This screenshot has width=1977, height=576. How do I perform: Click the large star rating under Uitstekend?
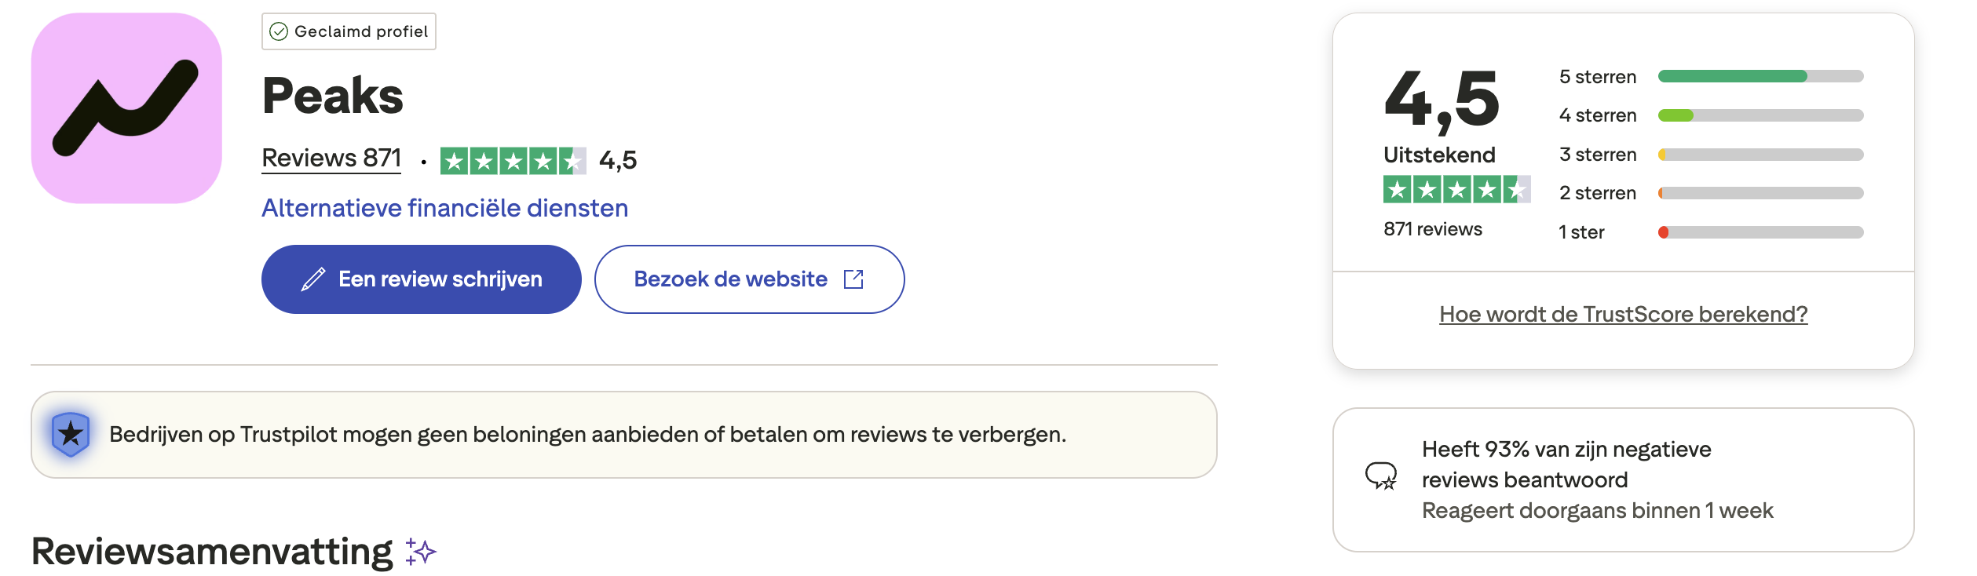[x=1450, y=190]
